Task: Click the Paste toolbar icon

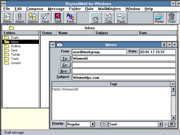Action: coord(121,18)
